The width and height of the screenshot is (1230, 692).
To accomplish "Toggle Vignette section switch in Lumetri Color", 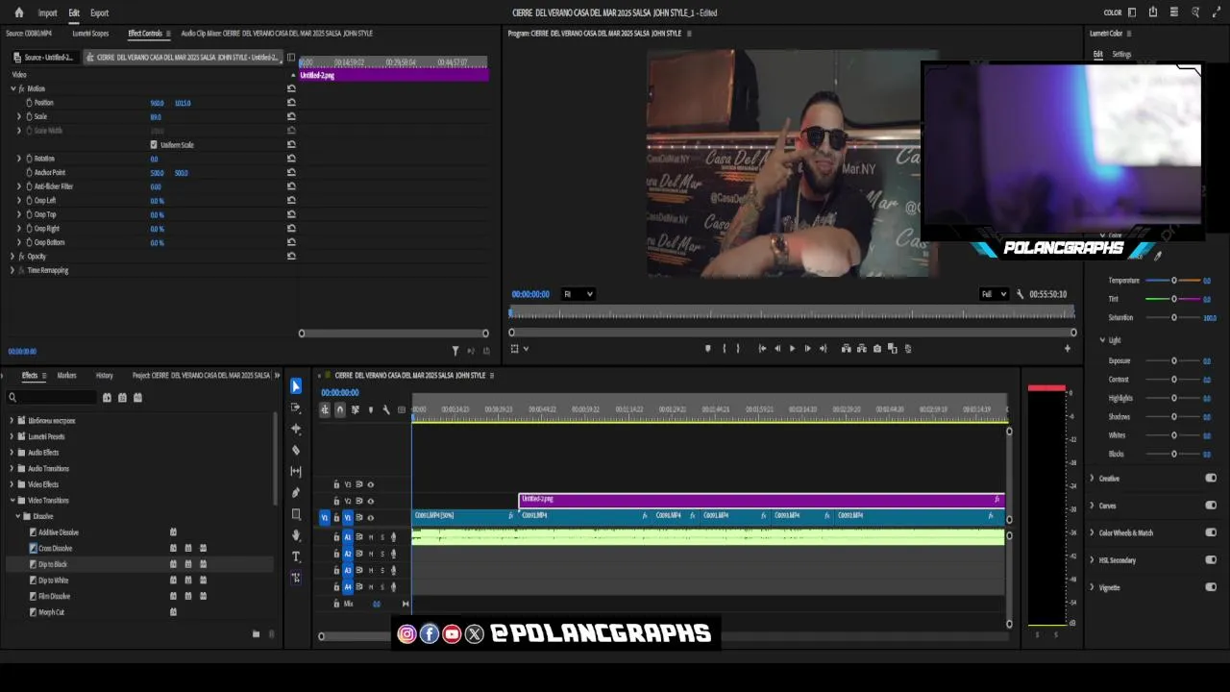I will point(1211,586).
